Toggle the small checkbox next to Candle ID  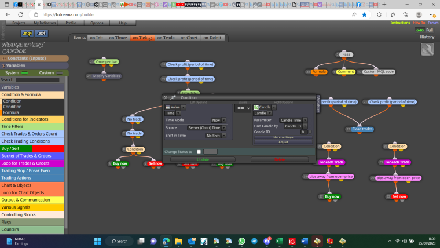coord(310,132)
